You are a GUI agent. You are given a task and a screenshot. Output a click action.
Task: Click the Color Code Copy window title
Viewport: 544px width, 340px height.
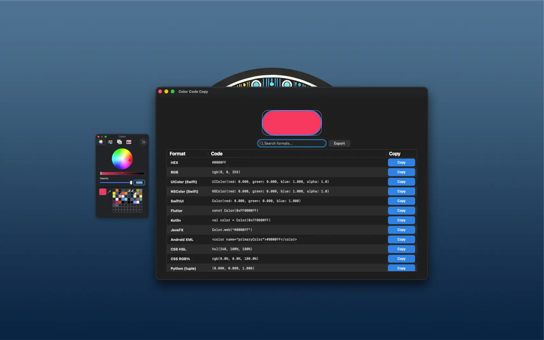click(x=193, y=91)
